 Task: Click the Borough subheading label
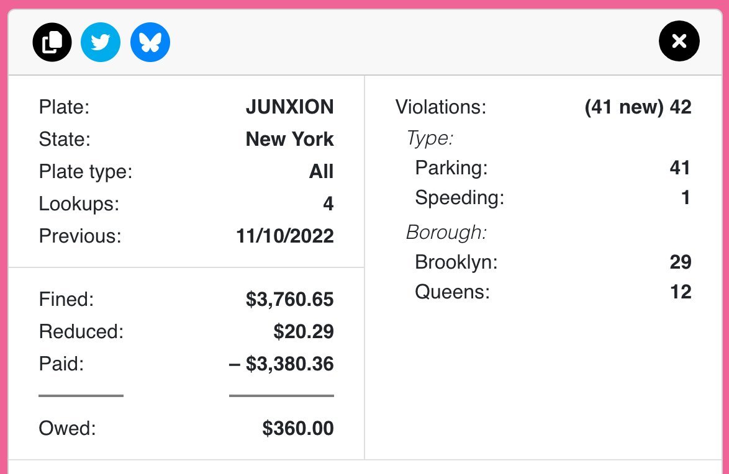[x=446, y=233]
